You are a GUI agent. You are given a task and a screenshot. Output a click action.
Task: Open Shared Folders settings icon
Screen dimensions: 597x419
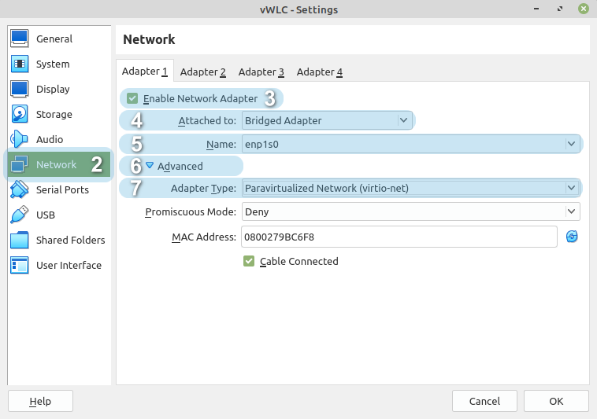[20, 240]
